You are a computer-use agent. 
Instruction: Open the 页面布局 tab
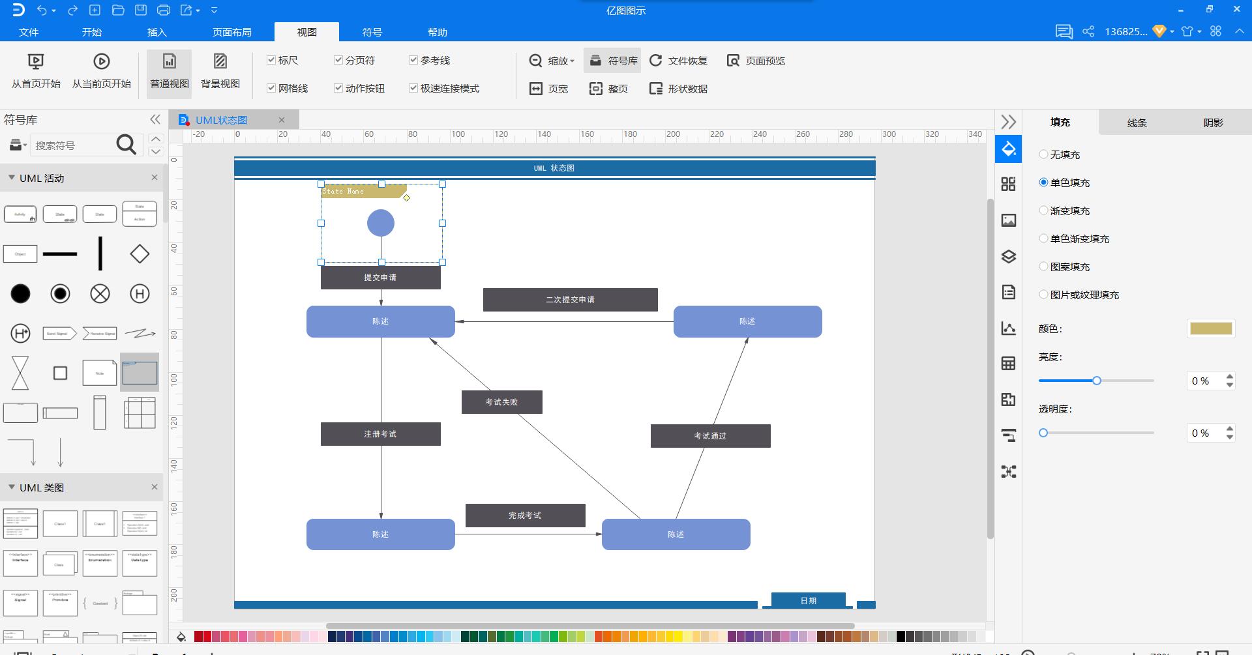(x=232, y=32)
